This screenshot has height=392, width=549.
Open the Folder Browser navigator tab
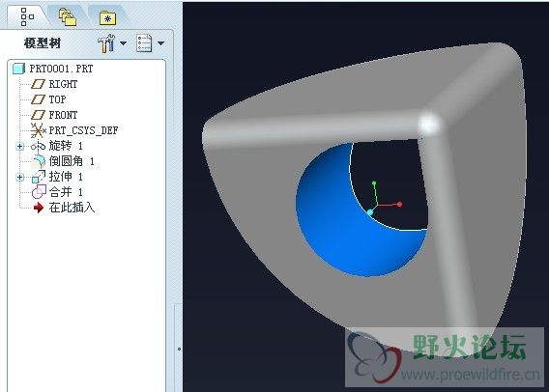(x=68, y=17)
